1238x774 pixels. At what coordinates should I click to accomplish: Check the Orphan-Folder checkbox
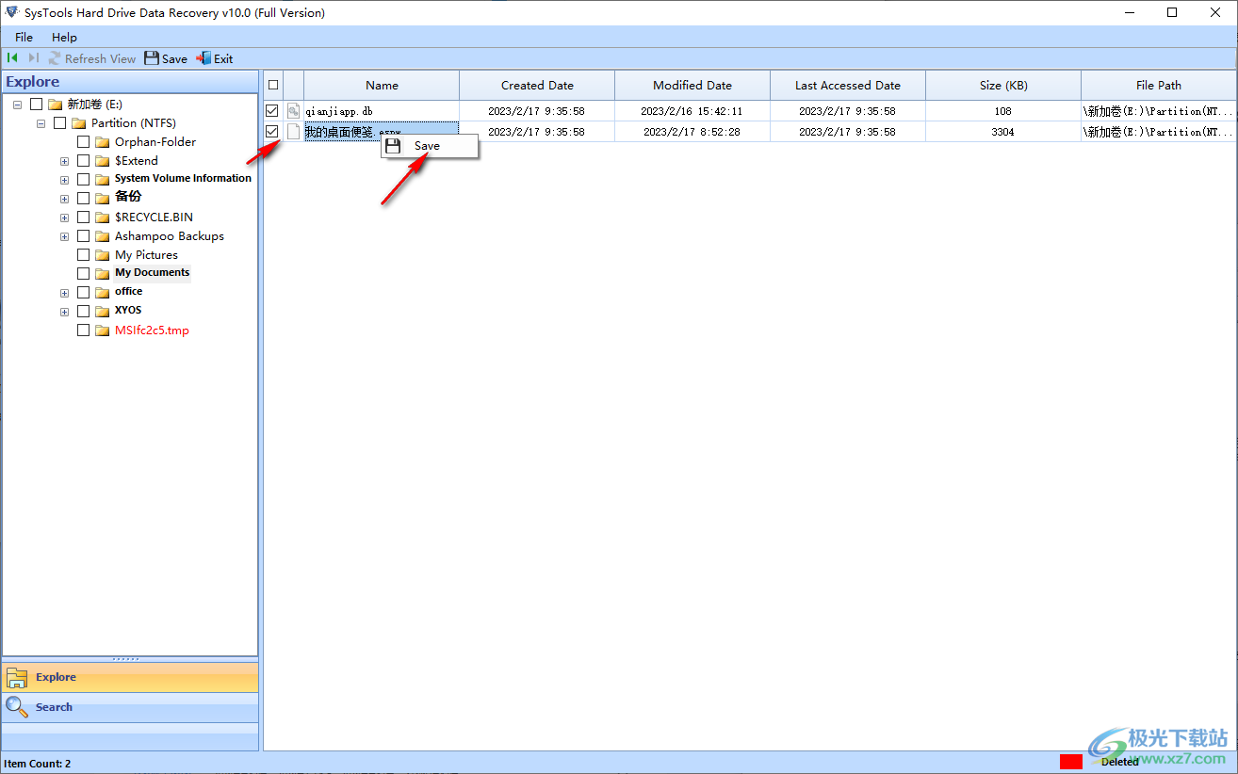(84, 142)
